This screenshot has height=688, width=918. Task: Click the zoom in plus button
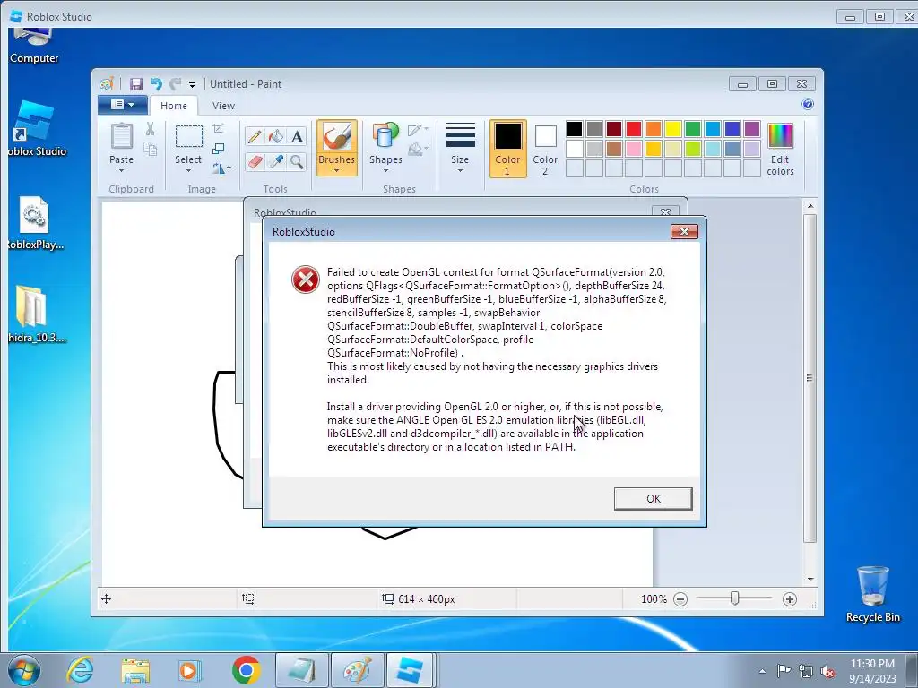click(x=789, y=599)
